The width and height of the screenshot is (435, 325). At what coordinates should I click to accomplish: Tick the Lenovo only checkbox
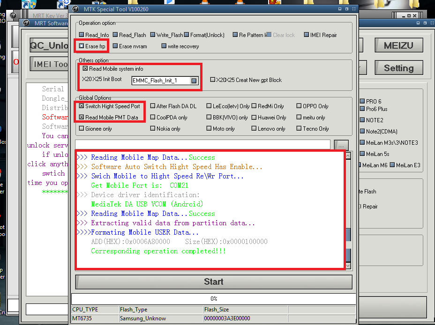click(x=254, y=128)
